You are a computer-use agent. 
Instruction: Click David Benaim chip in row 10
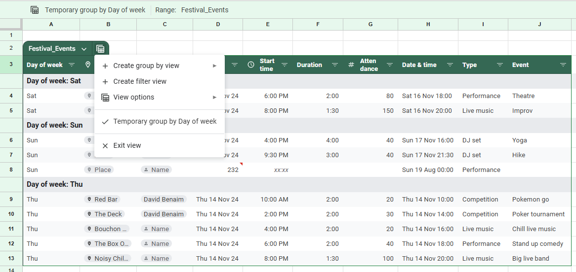164,214
